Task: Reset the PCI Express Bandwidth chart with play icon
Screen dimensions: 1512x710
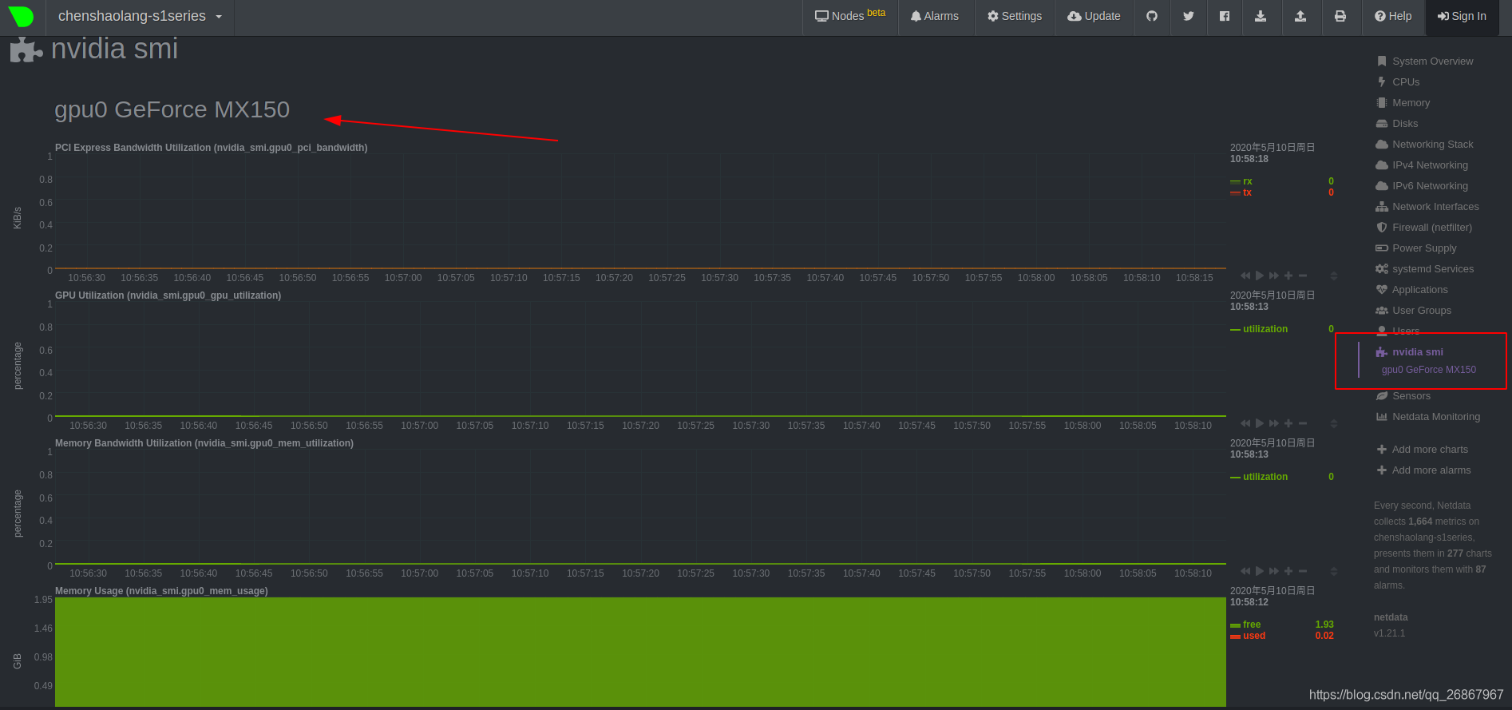Action: coord(1260,276)
